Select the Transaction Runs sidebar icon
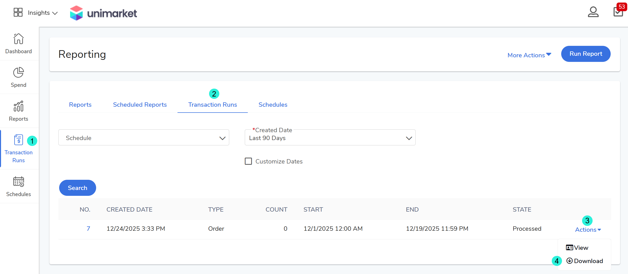The height and width of the screenshot is (274, 628). (x=18, y=140)
